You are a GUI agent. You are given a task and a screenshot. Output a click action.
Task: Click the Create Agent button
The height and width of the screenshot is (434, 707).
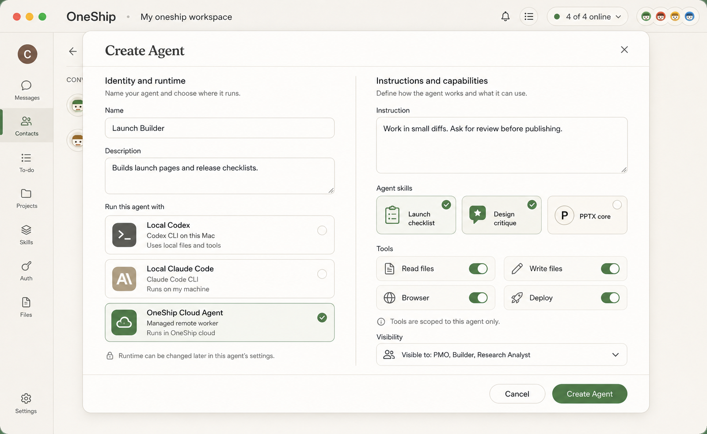(589, 394)
